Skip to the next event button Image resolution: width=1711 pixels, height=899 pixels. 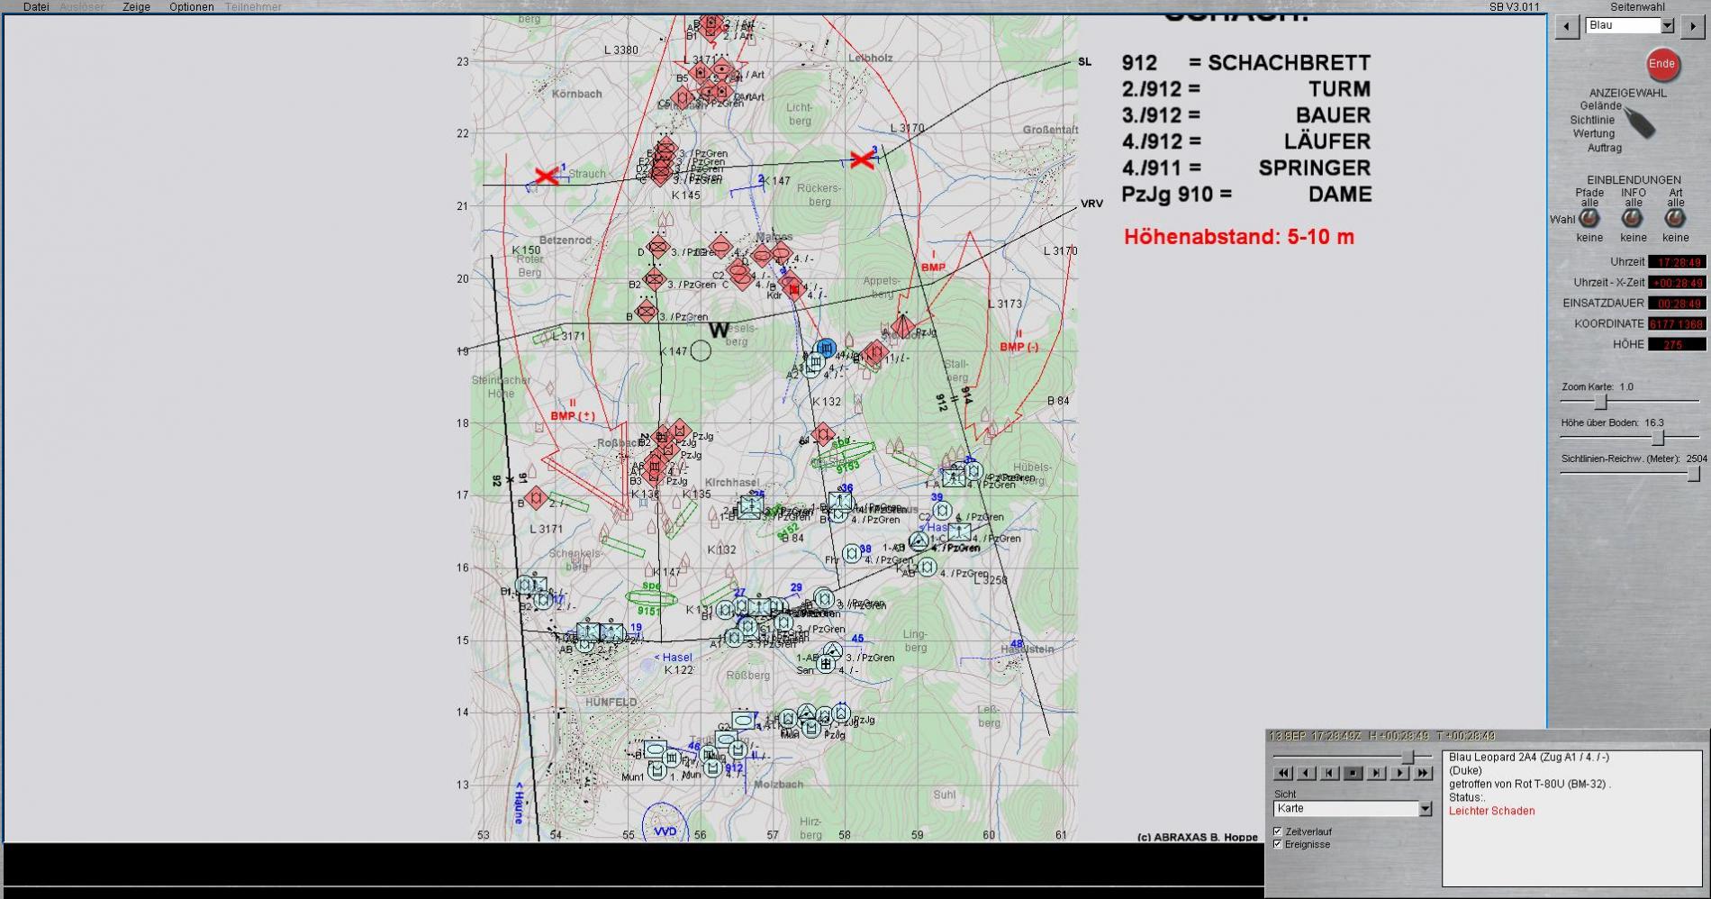click(x=1376, y=773)
